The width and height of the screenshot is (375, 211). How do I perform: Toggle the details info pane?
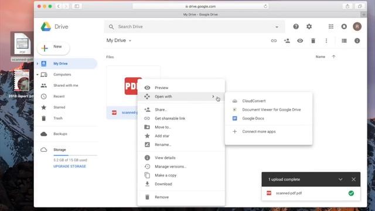pyautogui.click(x=357, y=41)
